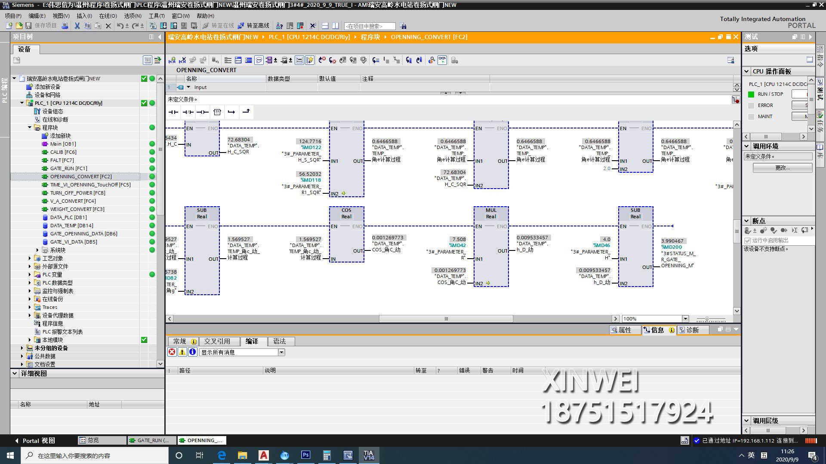Toggle detail view button in project tree toolbar

pos(148,60)
